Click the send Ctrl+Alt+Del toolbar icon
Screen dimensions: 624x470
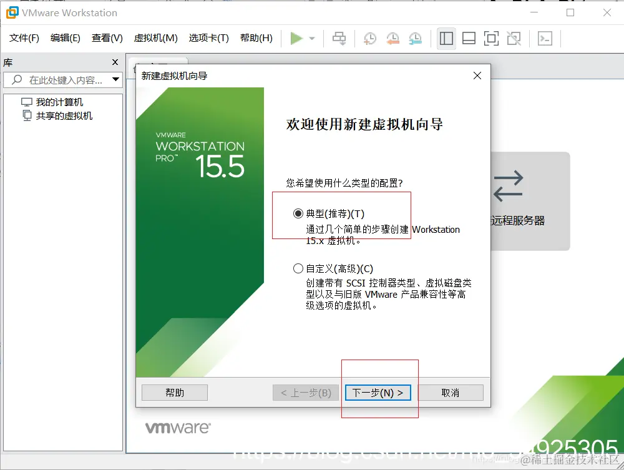tap(339, 39)
